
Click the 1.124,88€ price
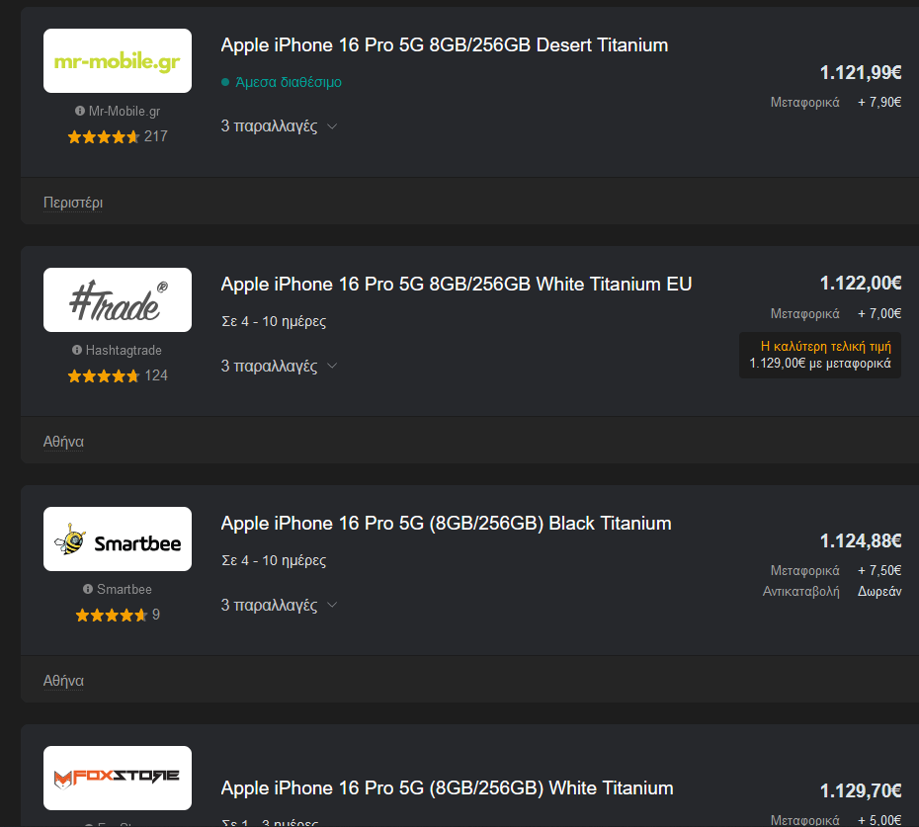pos(861,541)
